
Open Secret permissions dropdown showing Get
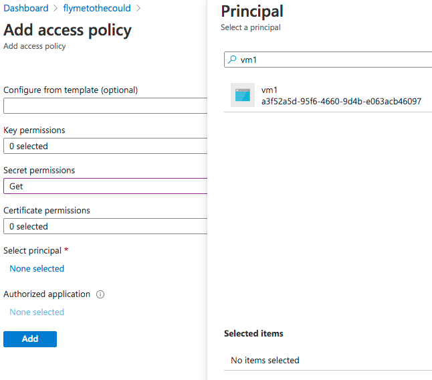point(105,186)
